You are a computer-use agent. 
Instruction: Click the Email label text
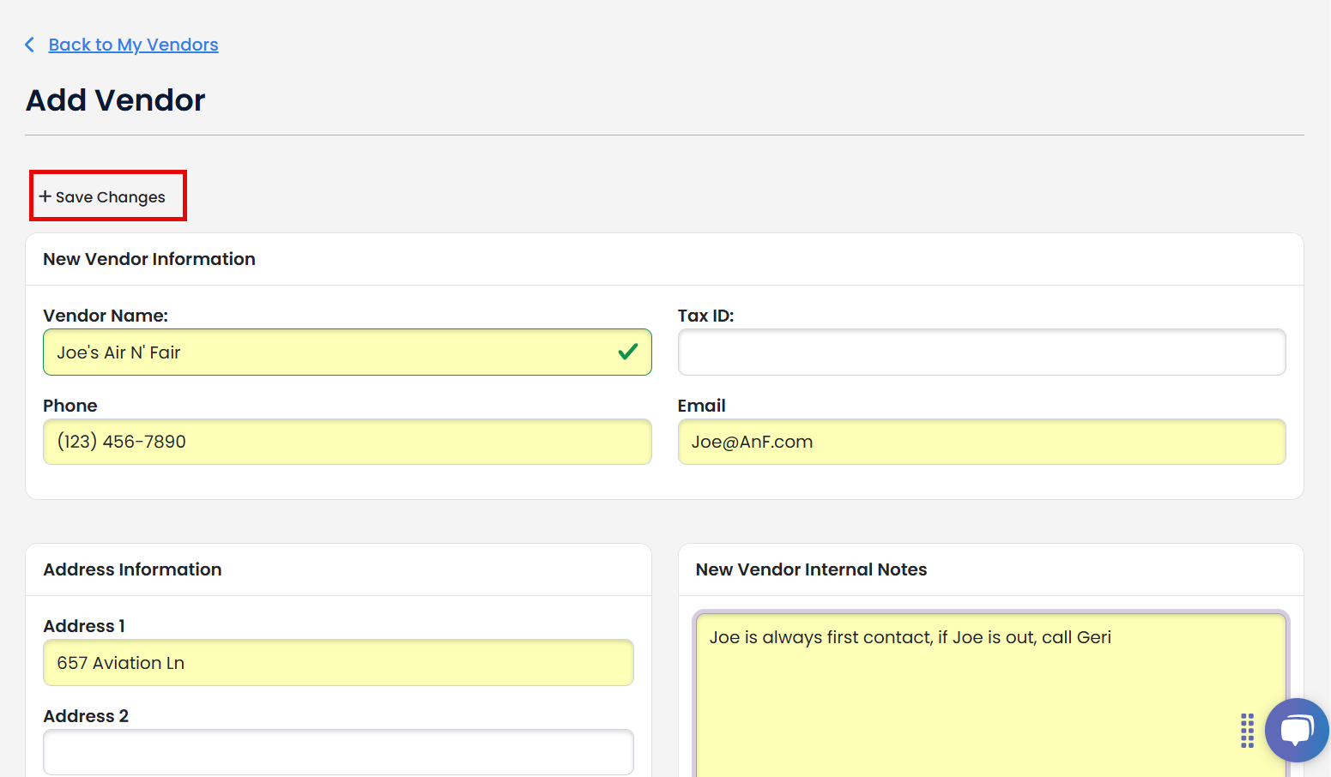(x=701, y=406)
